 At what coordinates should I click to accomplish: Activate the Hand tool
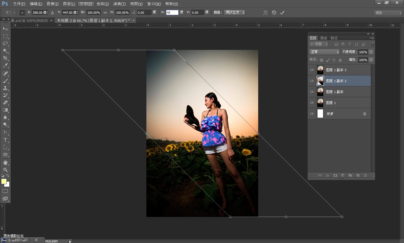click(x=5, y=163)
